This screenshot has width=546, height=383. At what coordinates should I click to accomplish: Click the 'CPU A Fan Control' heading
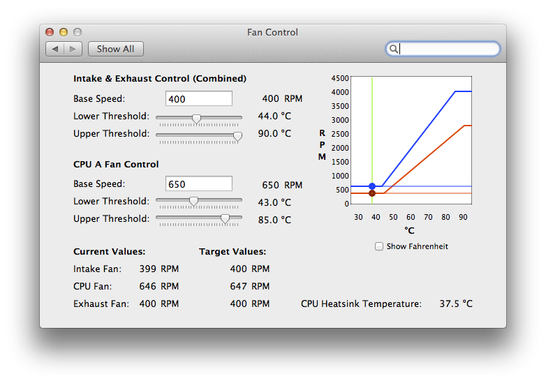point(116,164)
